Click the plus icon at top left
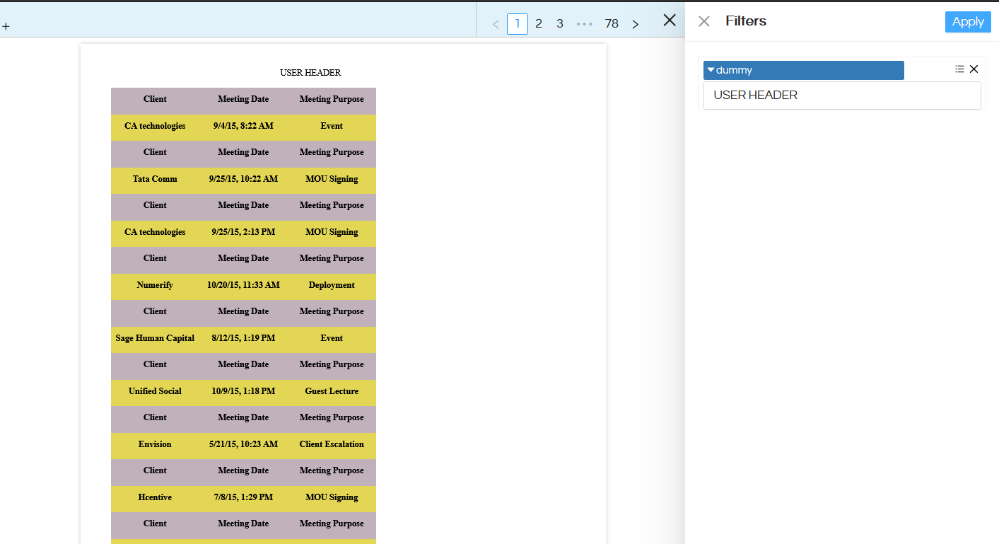This screenshot has width=999, height=544. [6, 26]
